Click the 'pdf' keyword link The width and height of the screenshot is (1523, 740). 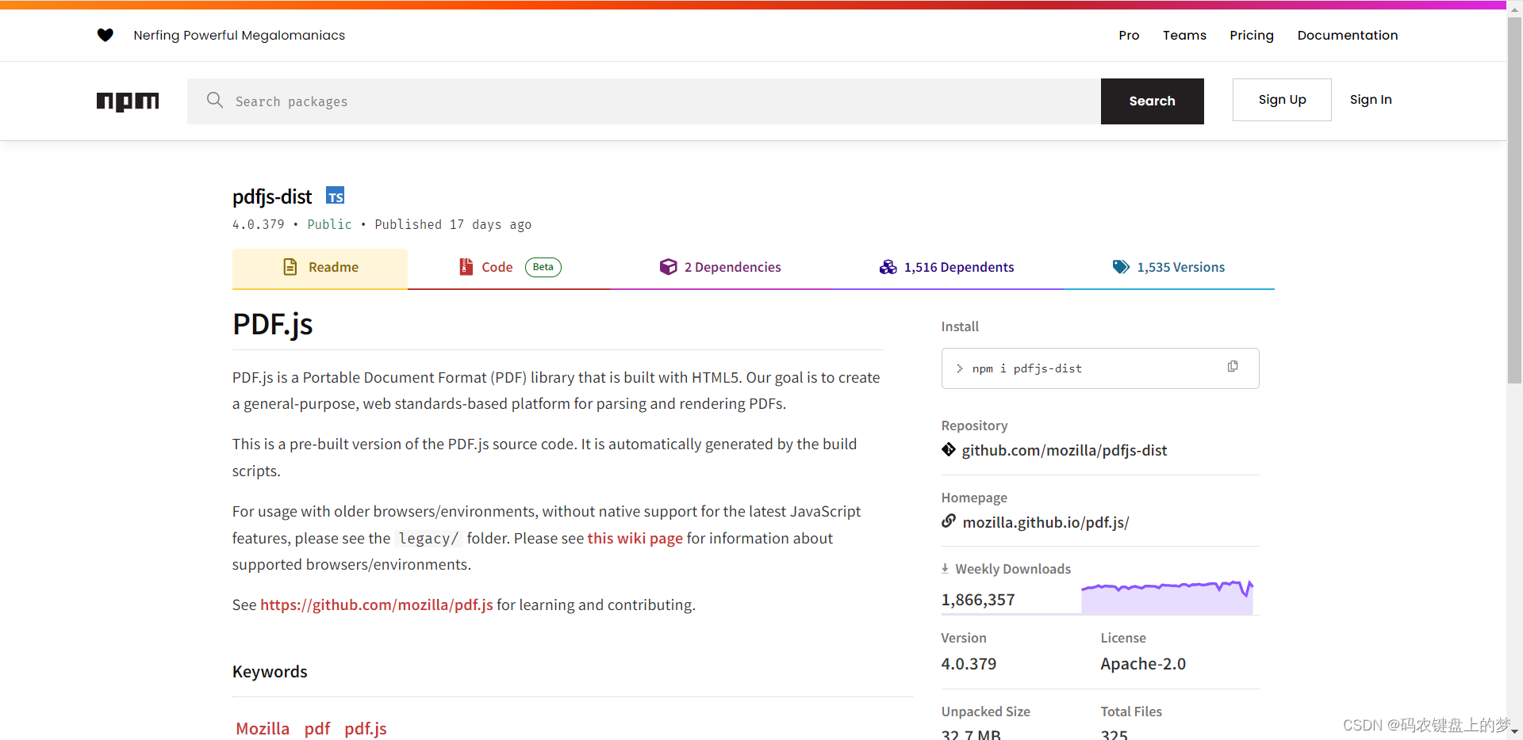[316, 729]
